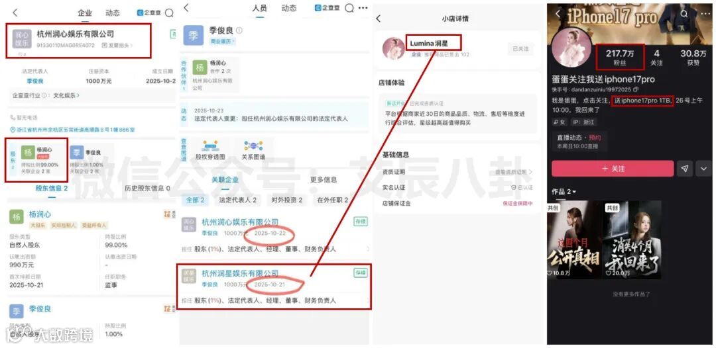Open 查看资质证明 in 基础信息
This screenshot has height=348, width=716.
pos(514,172)
